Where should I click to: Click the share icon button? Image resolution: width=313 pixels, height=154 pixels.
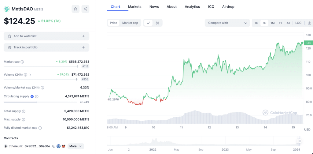[x=85, y=9]
